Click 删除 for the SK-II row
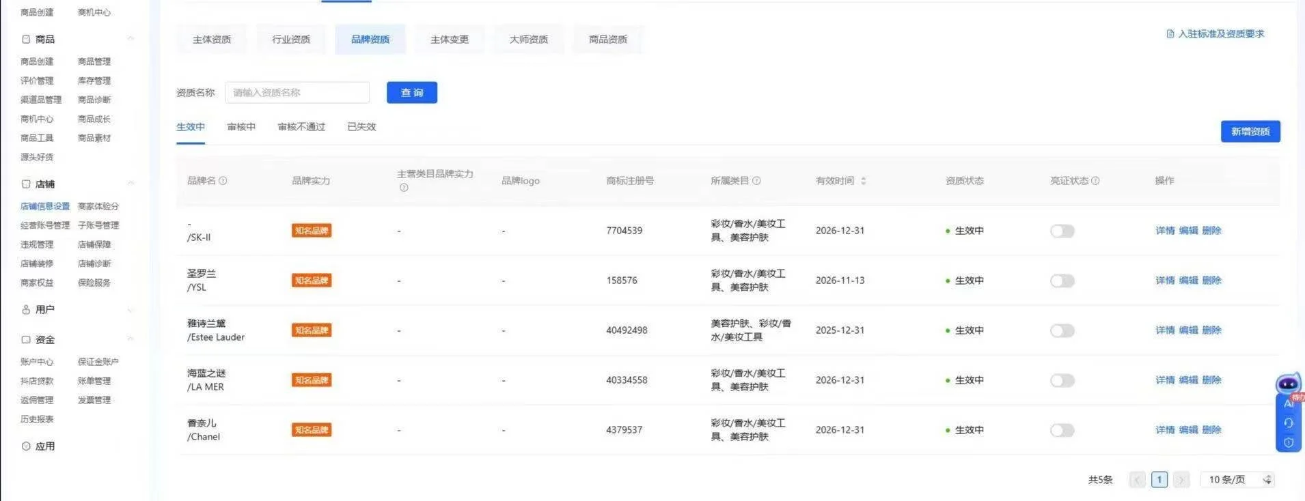 pos(1211,231)
